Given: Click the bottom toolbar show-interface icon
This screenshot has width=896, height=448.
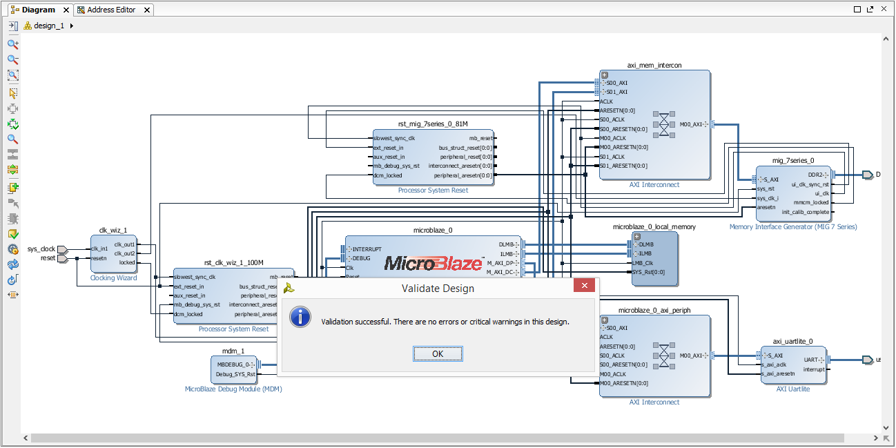Looking at the screenshot, I should (12, 295).
